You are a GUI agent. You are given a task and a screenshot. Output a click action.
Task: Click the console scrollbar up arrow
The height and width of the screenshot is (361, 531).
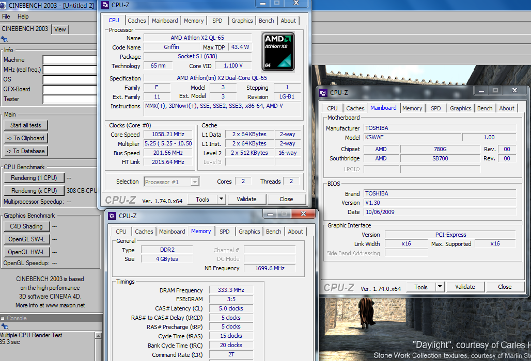point(99,335)
